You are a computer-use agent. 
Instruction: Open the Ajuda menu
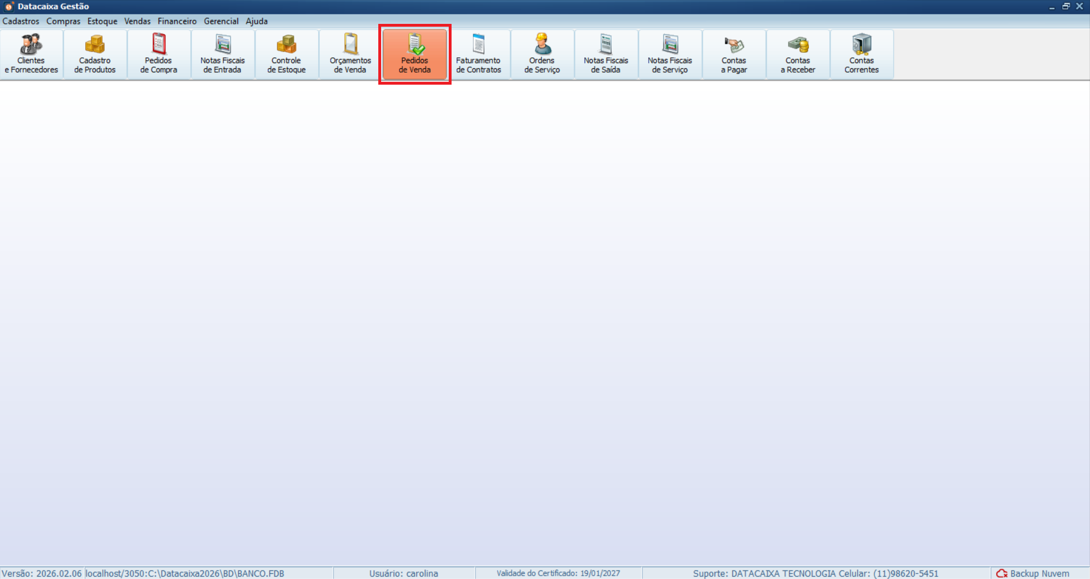(257, 21)
